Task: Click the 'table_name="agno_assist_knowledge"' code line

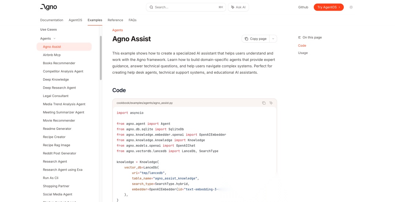Action: tap(165, 178)
